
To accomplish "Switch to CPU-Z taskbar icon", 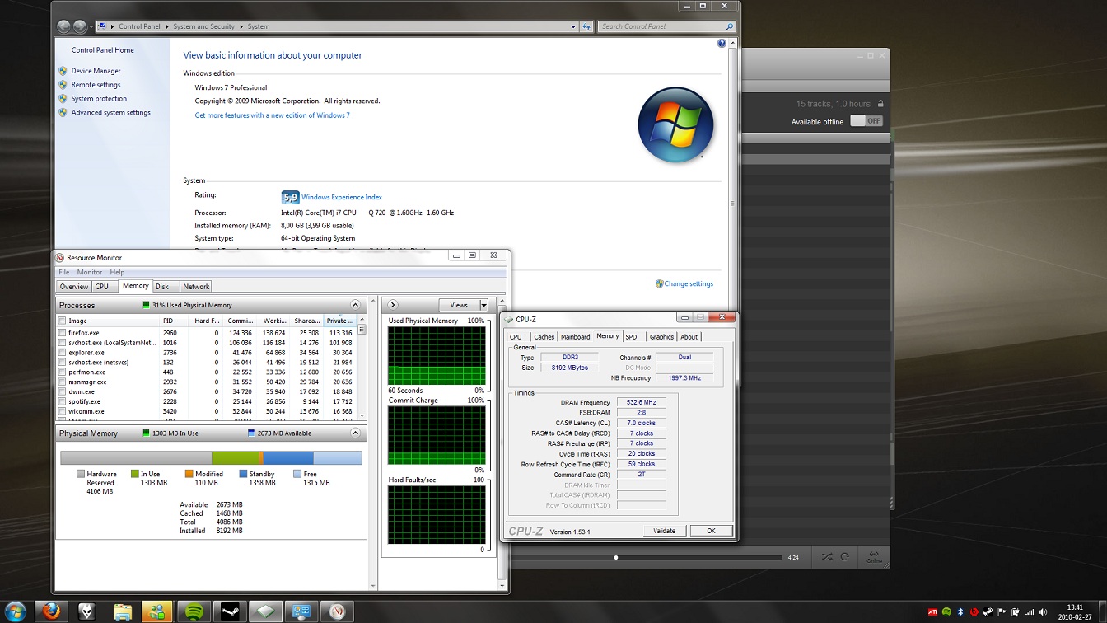I will (x=264, y=611).
